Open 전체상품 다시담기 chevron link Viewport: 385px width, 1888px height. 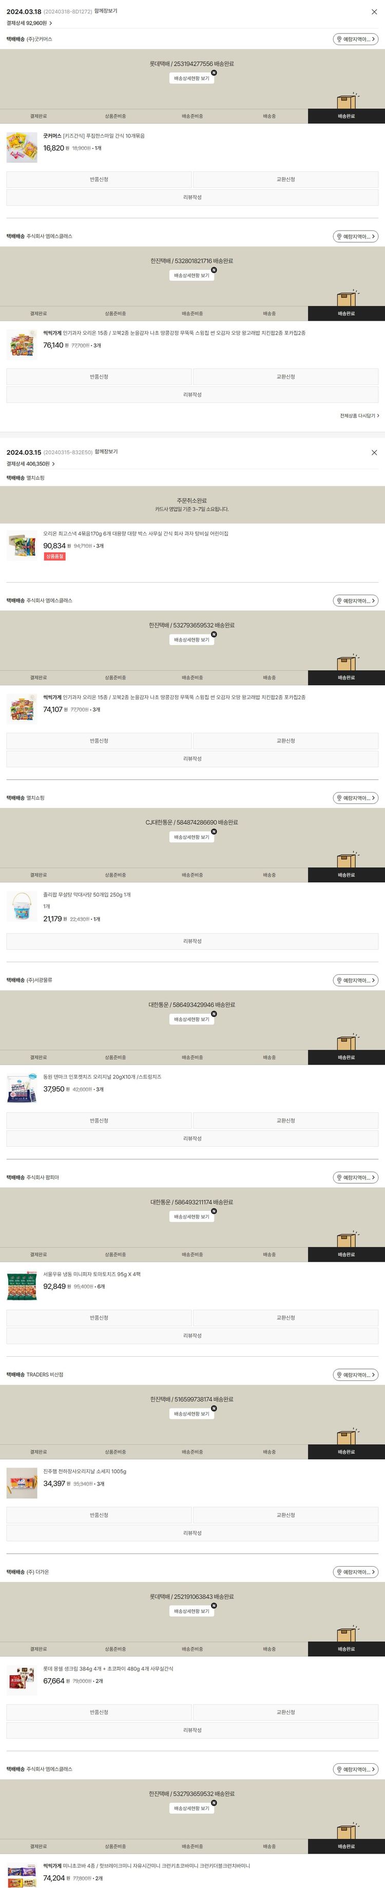pos(359,416)
